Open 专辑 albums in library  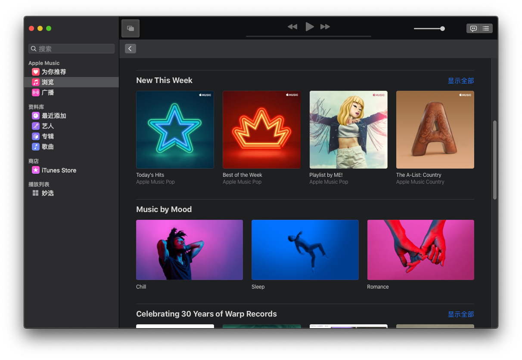[x=47, y=136]
